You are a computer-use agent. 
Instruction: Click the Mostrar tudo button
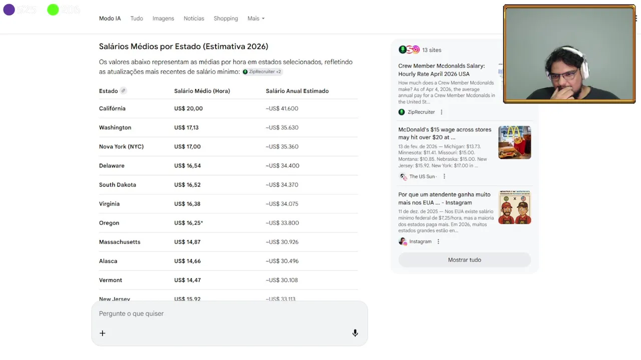tap(464, 260)
